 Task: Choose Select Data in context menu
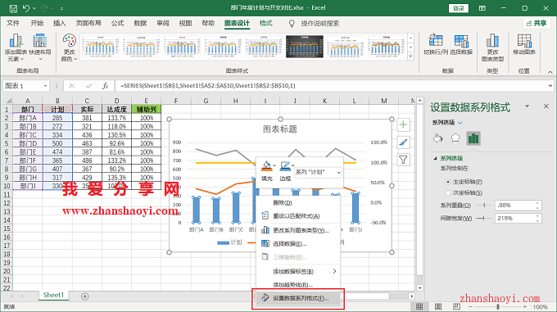(297, 244)
